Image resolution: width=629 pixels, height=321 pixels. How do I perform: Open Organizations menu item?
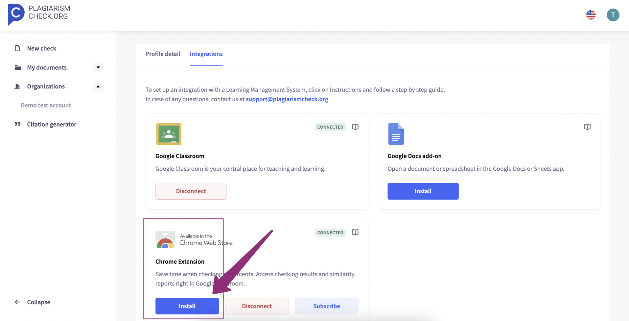coord(46,86)
